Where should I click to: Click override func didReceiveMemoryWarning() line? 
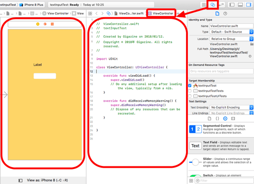(x=140, y=101)
